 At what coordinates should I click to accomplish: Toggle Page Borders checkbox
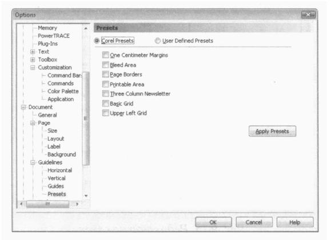point(105,74)
